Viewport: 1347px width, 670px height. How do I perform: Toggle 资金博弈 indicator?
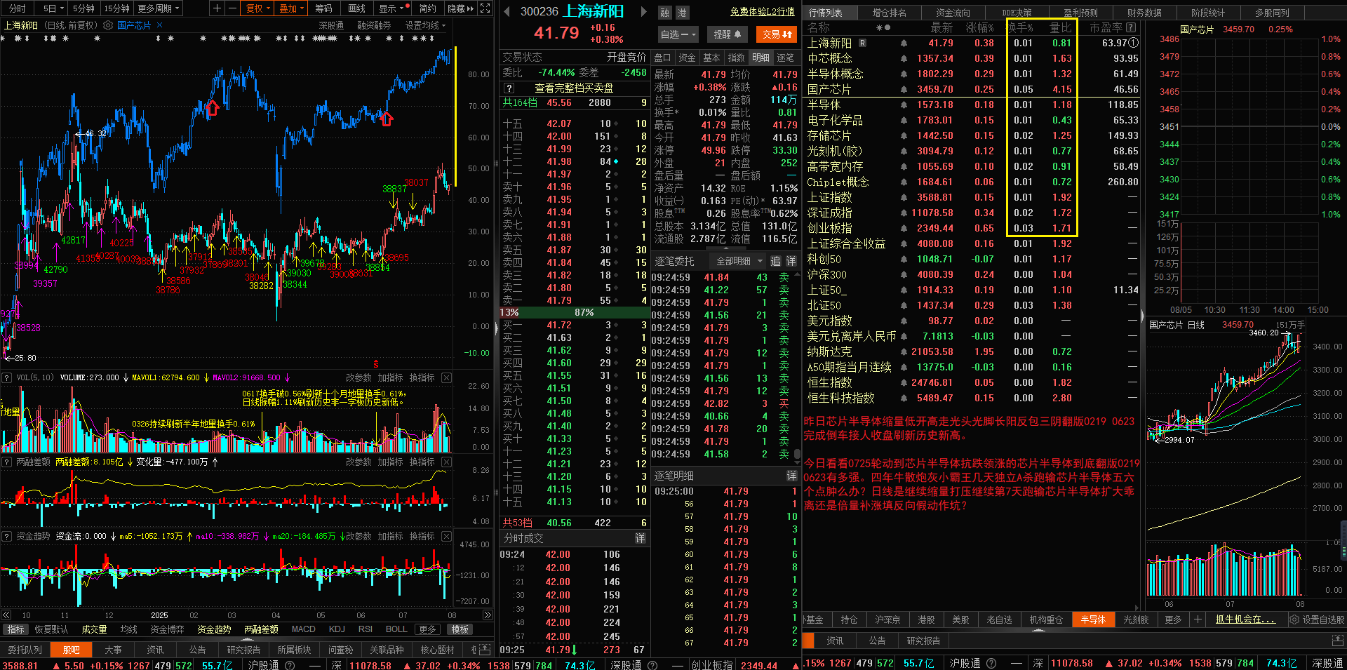(x=167, y=629)
